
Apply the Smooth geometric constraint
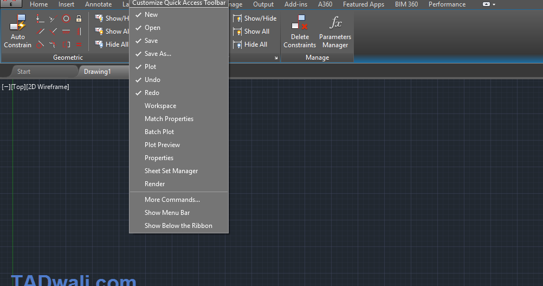click(x=53, y=45)
